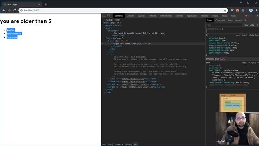The height and width of the screenshot is (146, 259).
Task: Click the 'mohammed' list item
Action: click(14, 34)
